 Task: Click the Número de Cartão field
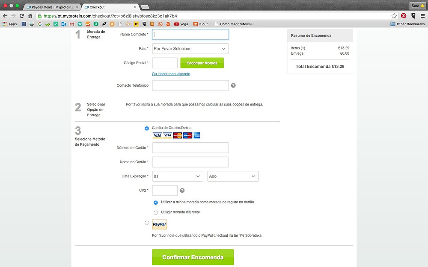(x=190, y=148)
